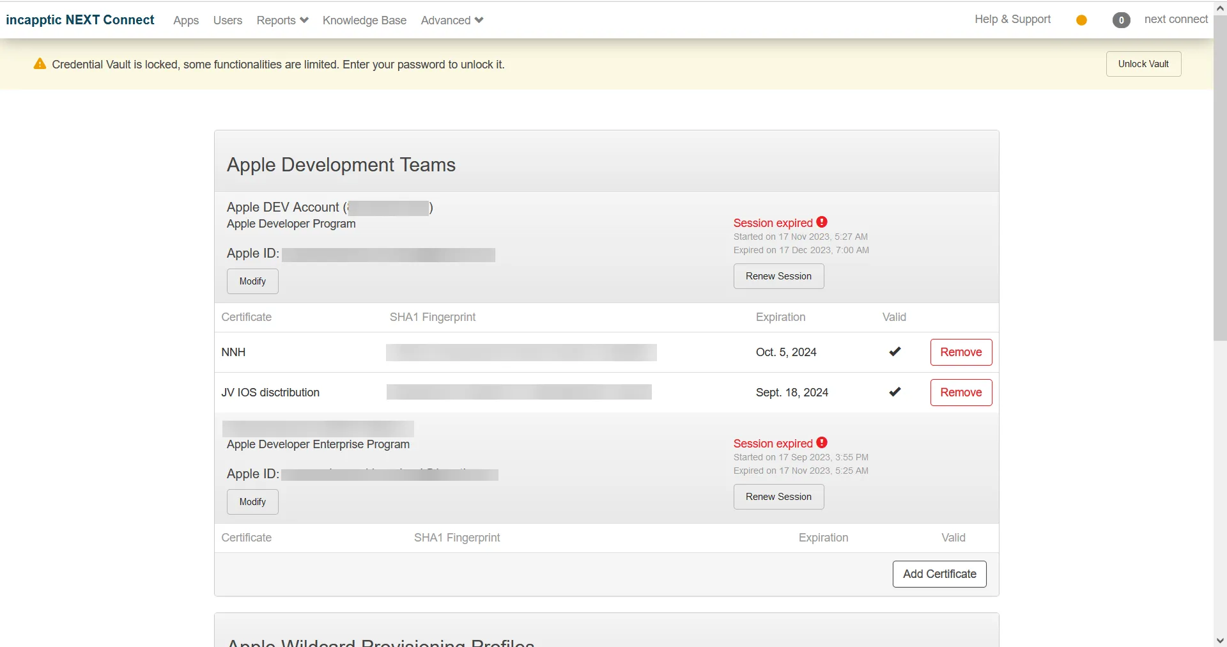Click the Apple Developer Enterprise Program label
This screenshot has height=647, width=1227.
click(318, 444)
